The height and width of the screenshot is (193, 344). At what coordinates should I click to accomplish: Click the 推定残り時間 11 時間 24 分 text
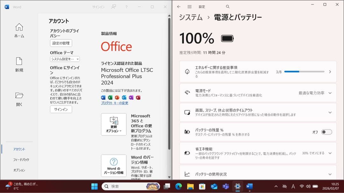(x=202, y=53)
